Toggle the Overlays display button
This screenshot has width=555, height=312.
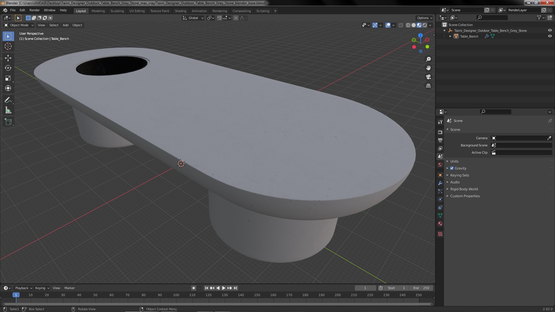coord(388,25)
